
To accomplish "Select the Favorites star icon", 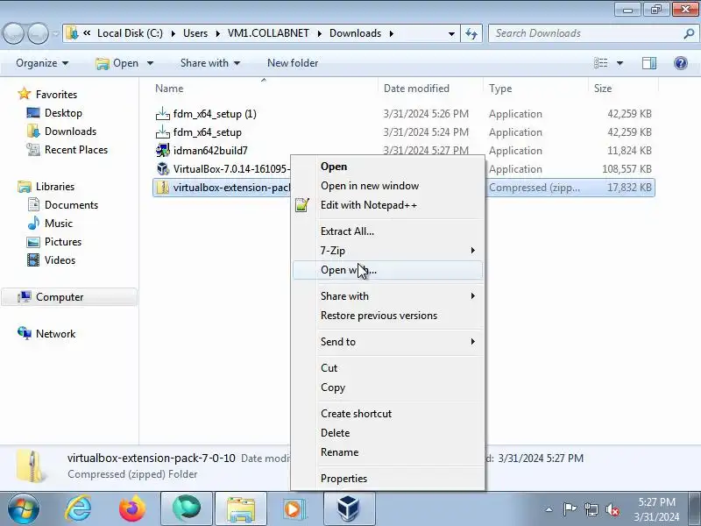I will tap(25, 95).
